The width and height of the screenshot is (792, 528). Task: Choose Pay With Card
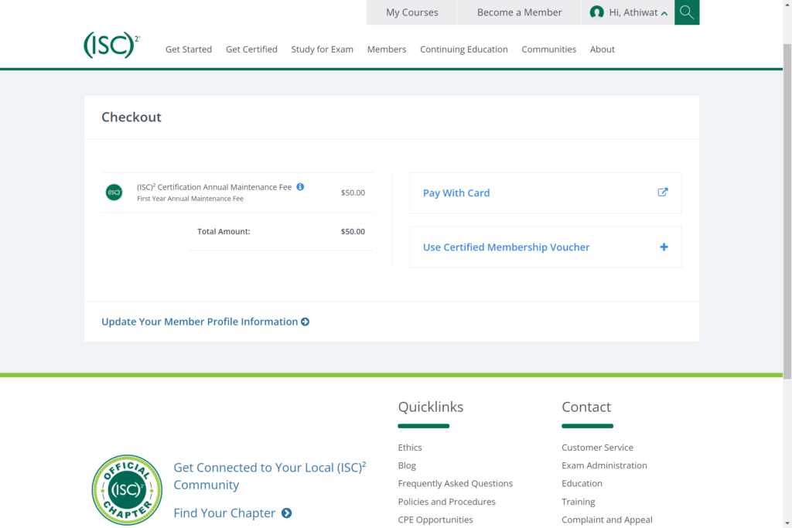point(545,192)
